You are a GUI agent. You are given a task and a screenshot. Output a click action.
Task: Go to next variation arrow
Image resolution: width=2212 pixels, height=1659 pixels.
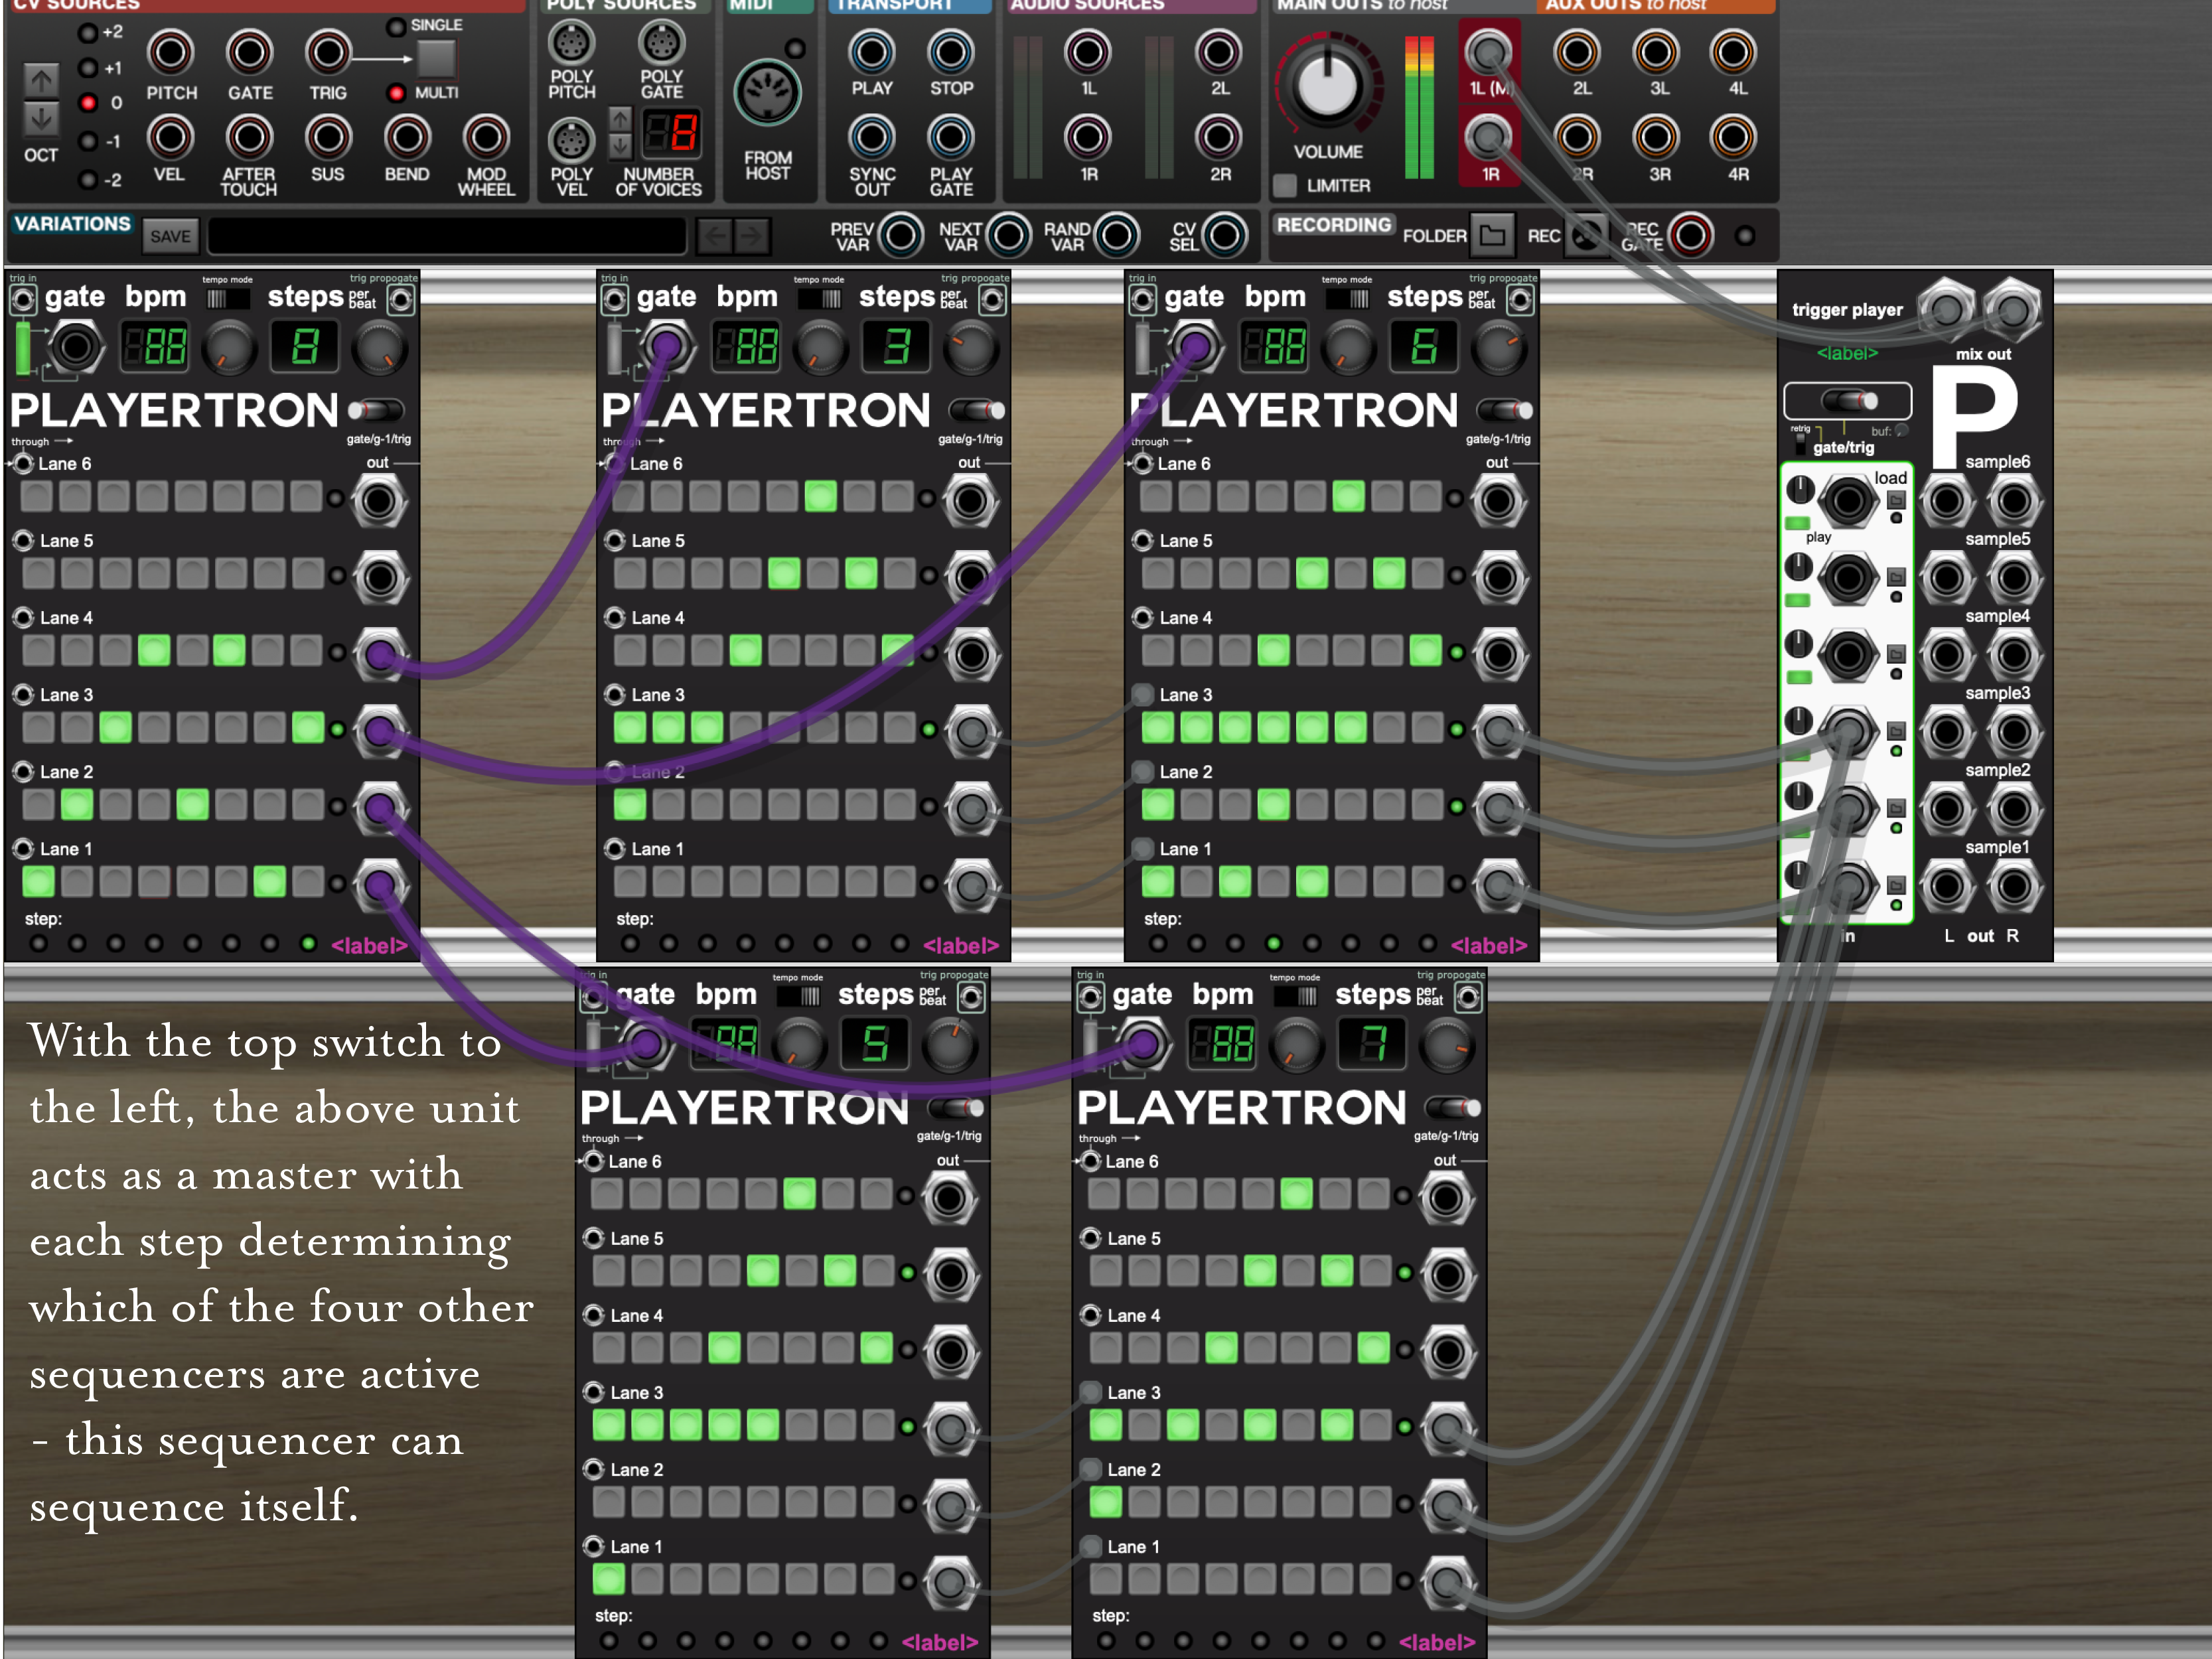click(x=752, y=236)
